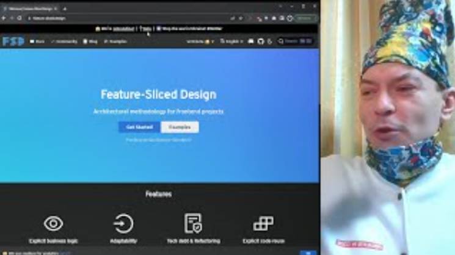Toggle dark/light mode in navbar
Screen dimensions: 455x255
[270, 41]
